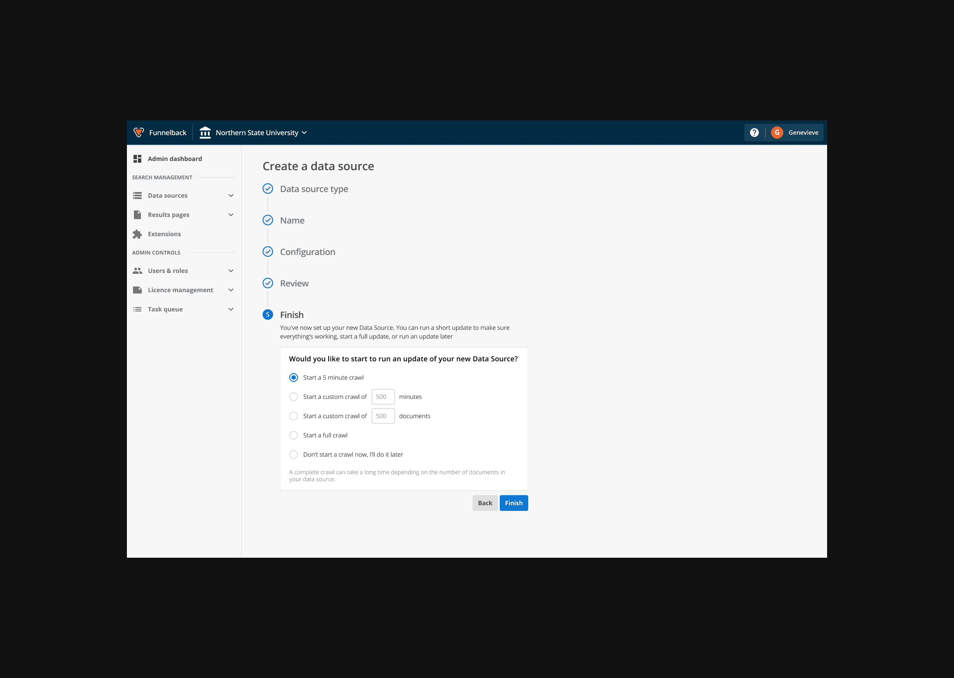
Task: Open Northern State University dropdown
Action: [x=261, y=133]
